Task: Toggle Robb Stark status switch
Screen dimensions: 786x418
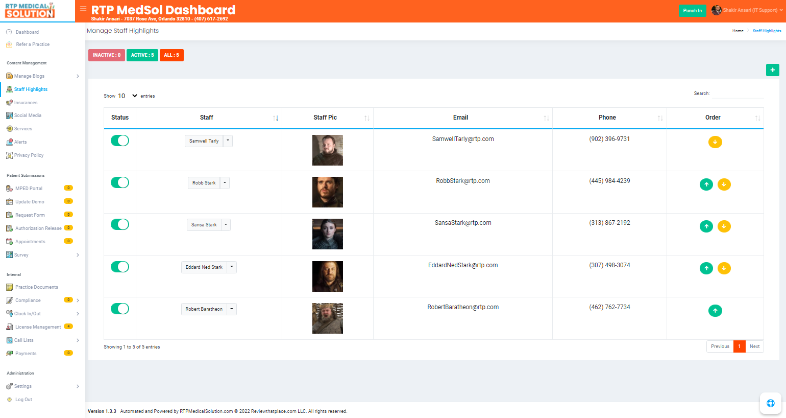Action: point(120,182)
